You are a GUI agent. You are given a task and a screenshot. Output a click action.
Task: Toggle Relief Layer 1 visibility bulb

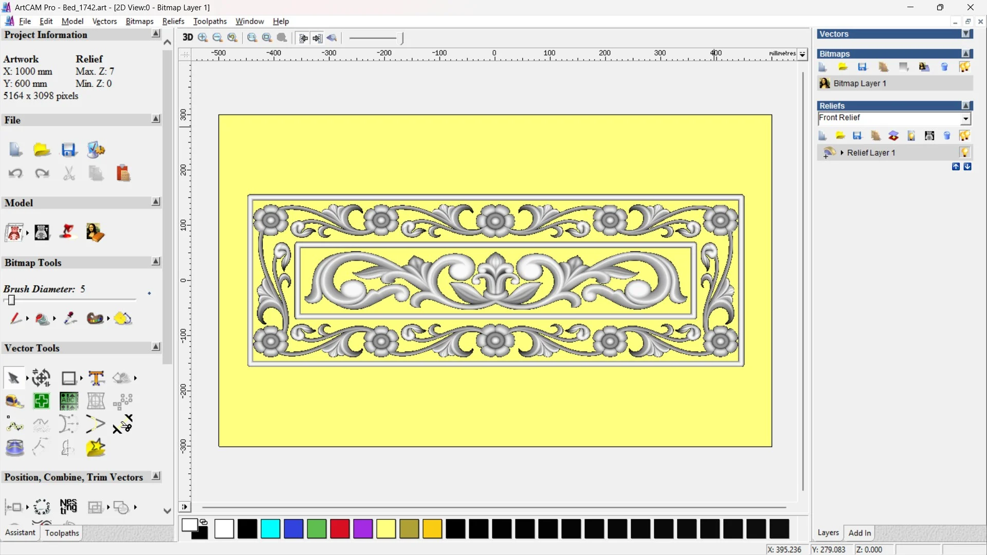(x=964, y=153)
